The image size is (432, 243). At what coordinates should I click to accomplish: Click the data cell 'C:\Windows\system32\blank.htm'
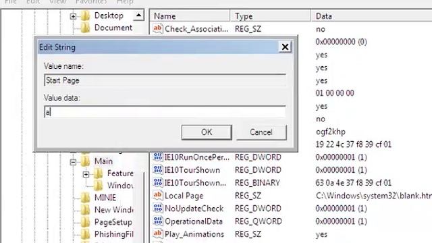tap(373, 196)
